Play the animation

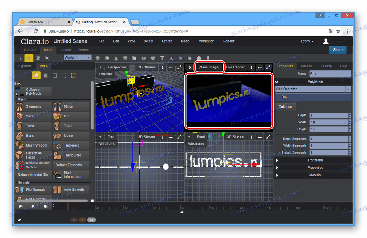tap(33, 206)
